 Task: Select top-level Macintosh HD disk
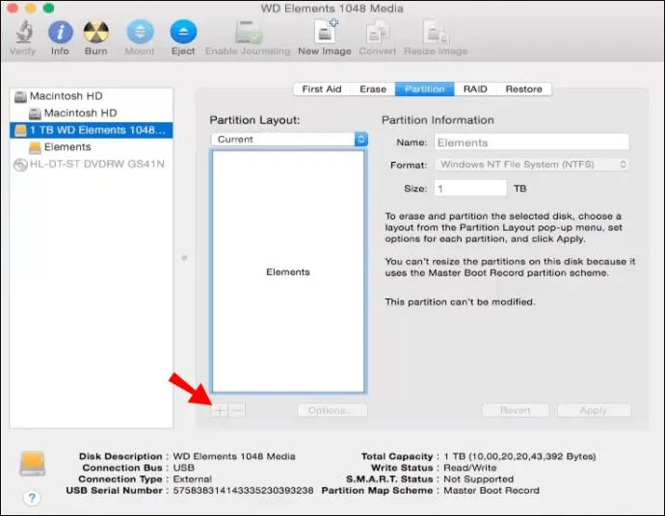pyautogui.click(x=92, y=96)
